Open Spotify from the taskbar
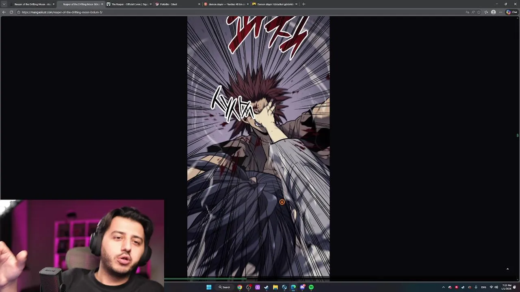 [x=311, y=287]
